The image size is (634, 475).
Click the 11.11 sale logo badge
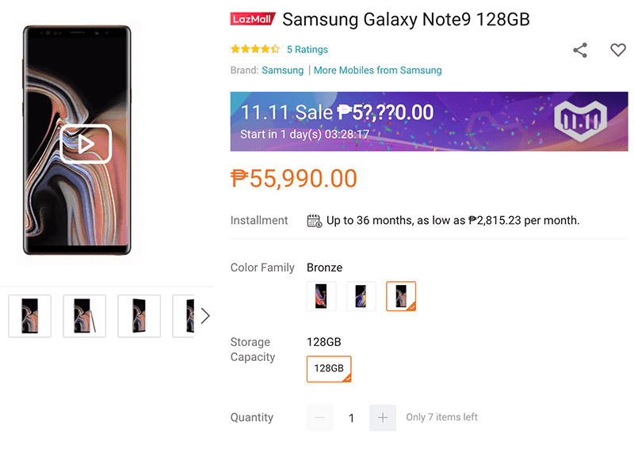click(580, 120)
